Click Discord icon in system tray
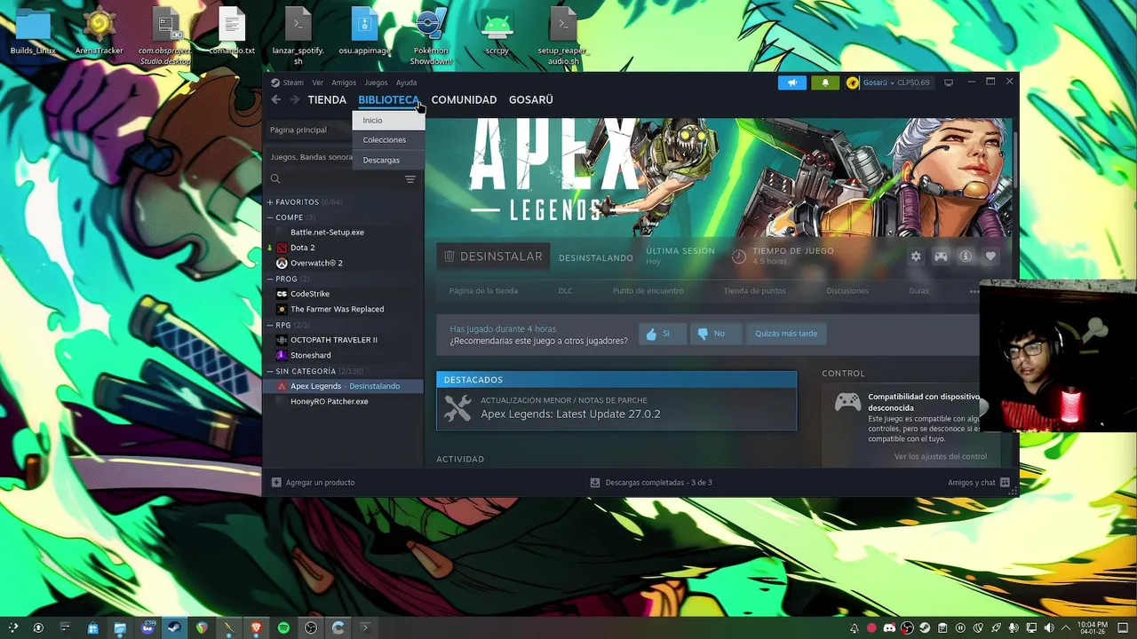This screenshot has height=639, width=1137. click(x=889, y=628)
